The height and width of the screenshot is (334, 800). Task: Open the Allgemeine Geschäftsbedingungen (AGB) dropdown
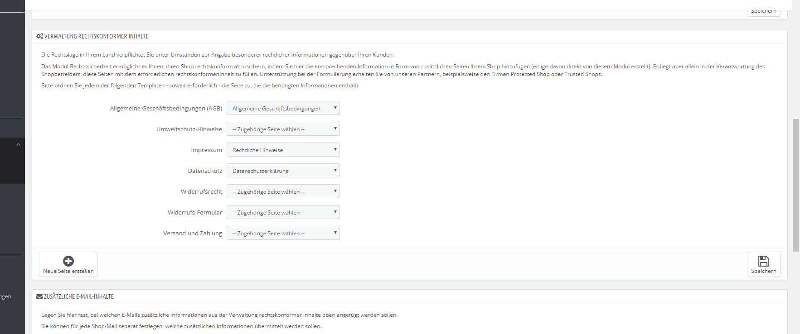tap(283, 108)
